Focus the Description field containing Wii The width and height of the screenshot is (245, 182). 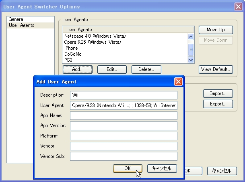(x=124, y=95)
